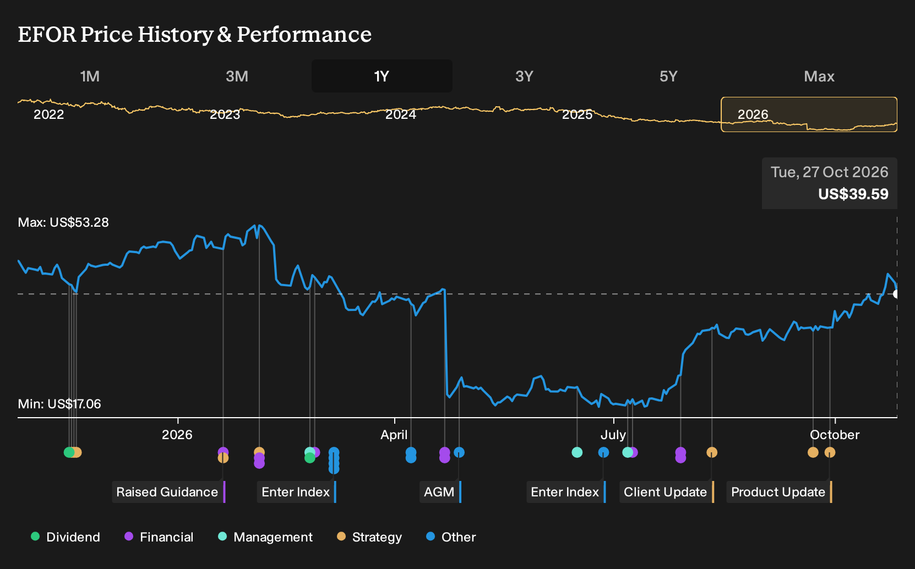Toggle the Financial legend filter
The image size is (915, 569).
point(159,537)
